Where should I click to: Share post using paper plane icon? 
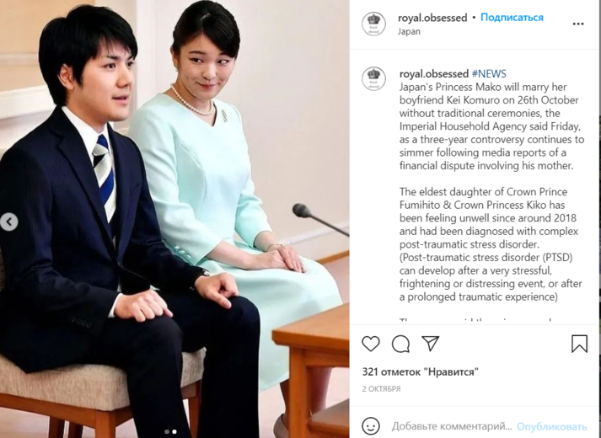(x=431, y=343)
